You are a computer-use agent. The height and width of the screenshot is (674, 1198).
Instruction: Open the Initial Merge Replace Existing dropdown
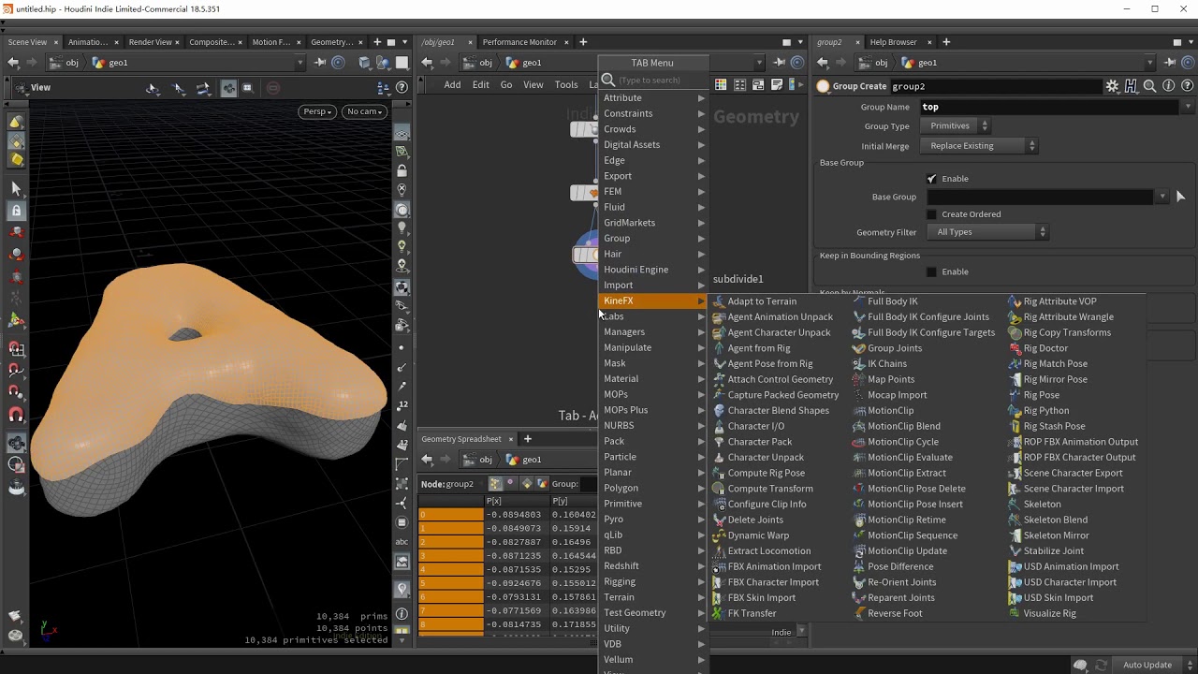979,146
